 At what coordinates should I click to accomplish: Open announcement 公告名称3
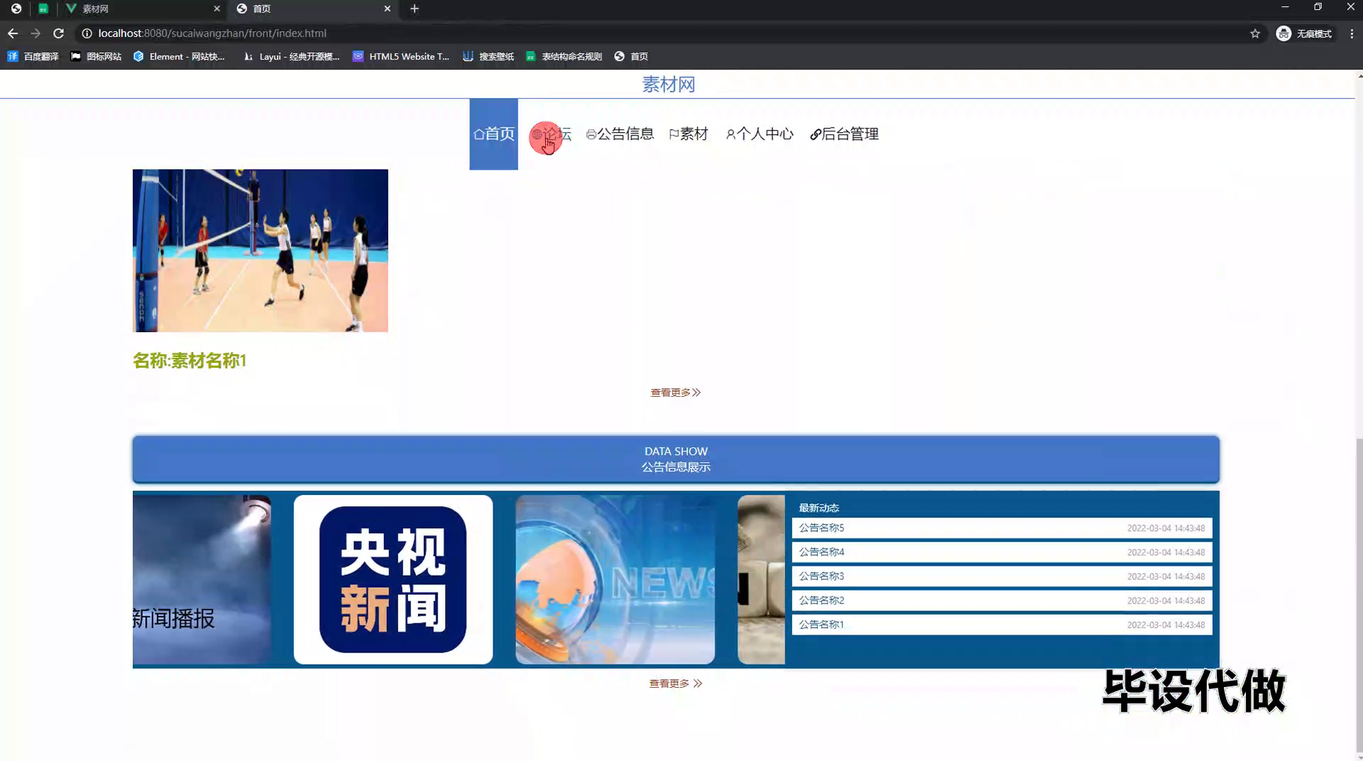(x=1002, y=576)
